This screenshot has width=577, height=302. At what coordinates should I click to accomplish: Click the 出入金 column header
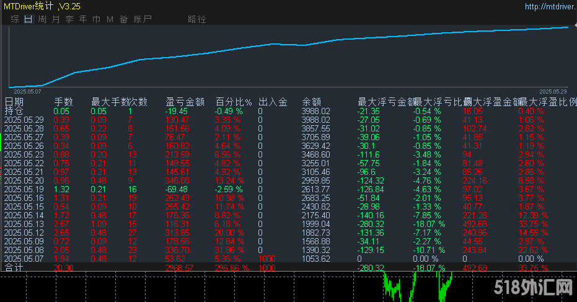(x=273, y=102)
